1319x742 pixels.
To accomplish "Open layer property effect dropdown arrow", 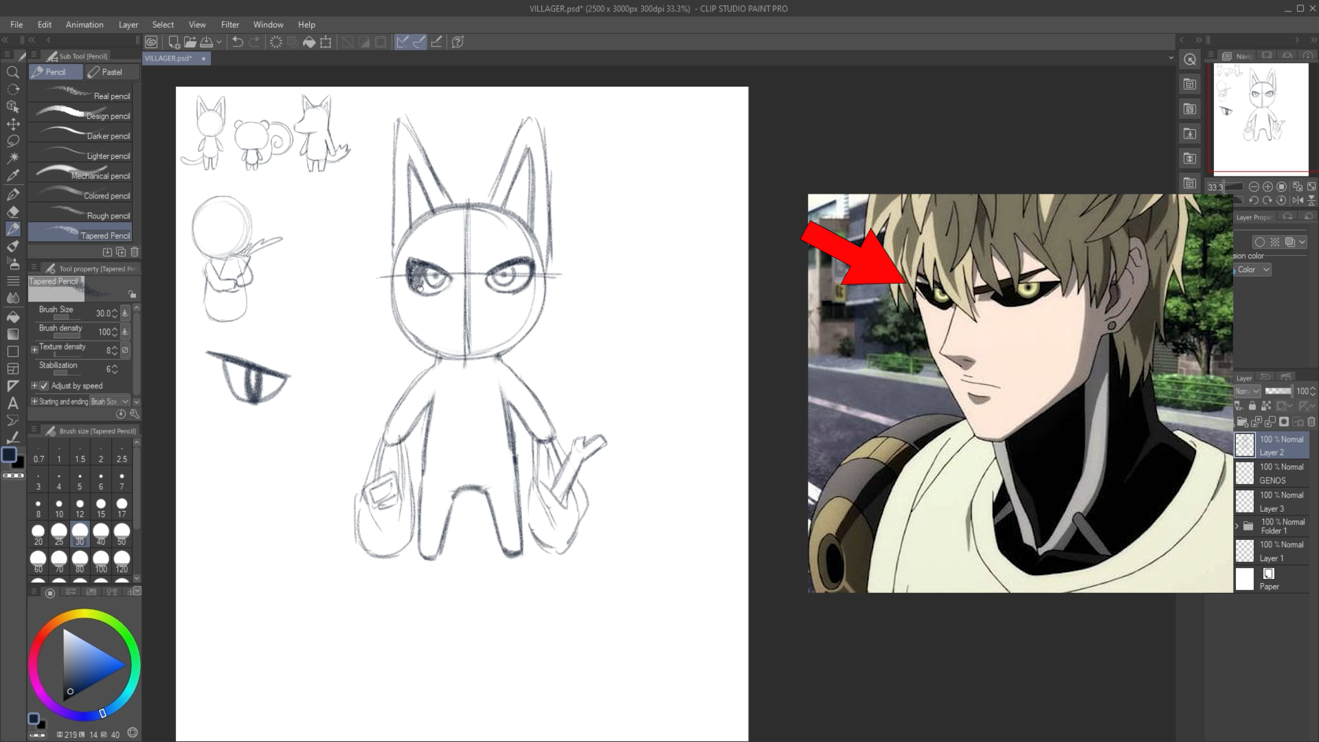I will coord(1303,242).
